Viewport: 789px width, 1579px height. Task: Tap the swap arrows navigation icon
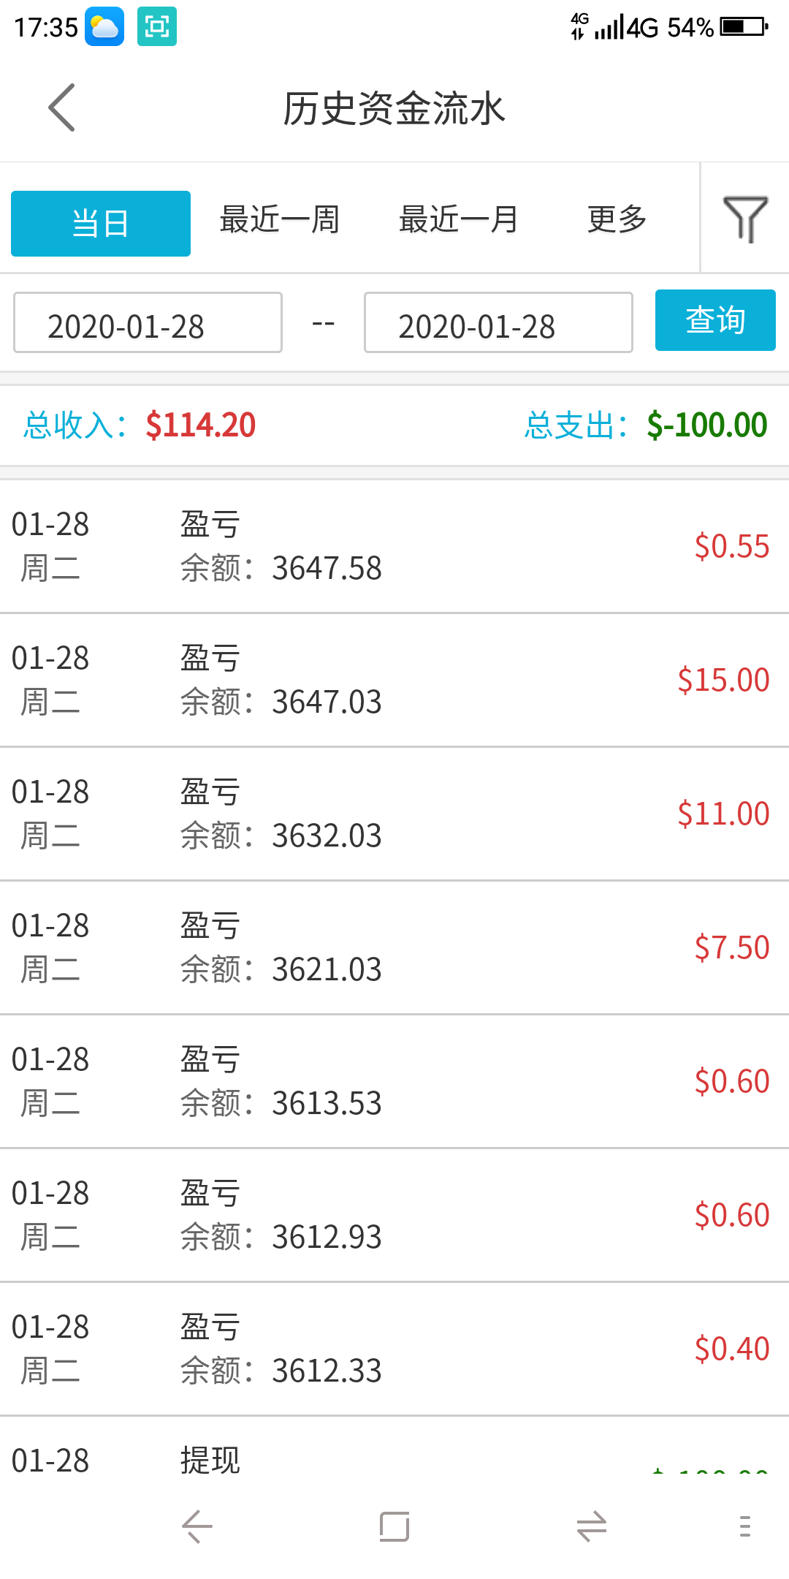click(x=592, y=1526)
